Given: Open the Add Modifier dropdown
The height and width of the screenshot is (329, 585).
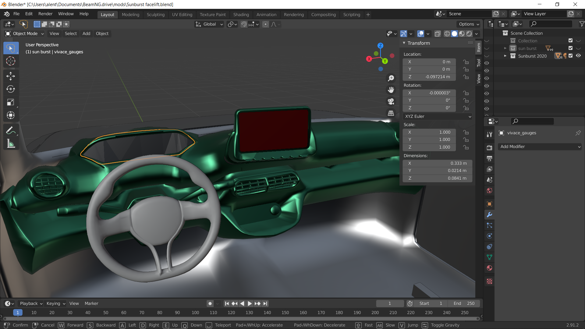Looking at the screenshot, I should coord(540,147).
